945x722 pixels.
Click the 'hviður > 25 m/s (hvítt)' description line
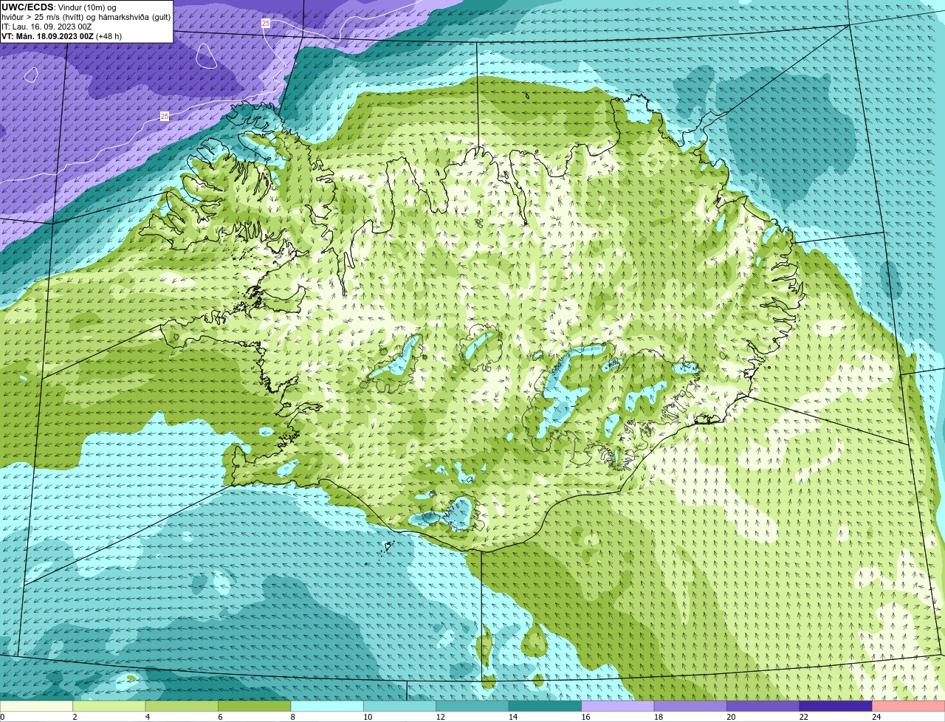(x=86, y=17)
